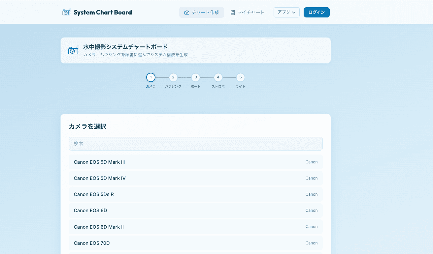This screenshot has width=433, height=254.
Task: Click the 水中撮影システムチャートボード title
Action: (x=125, y=47)
